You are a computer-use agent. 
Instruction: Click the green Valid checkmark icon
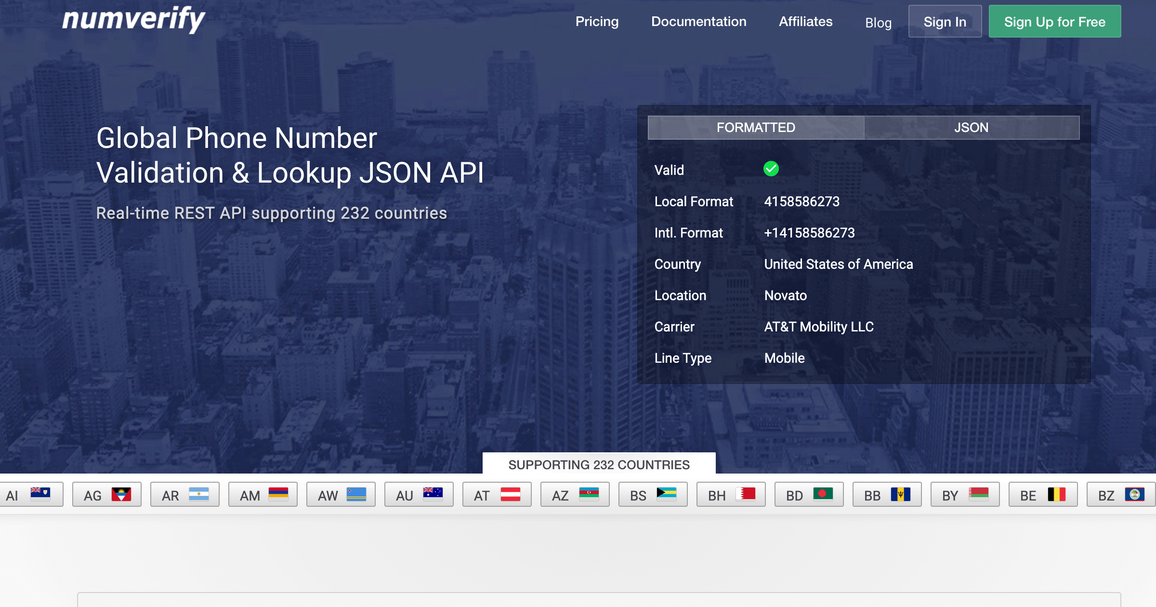[x=771, y=169]
